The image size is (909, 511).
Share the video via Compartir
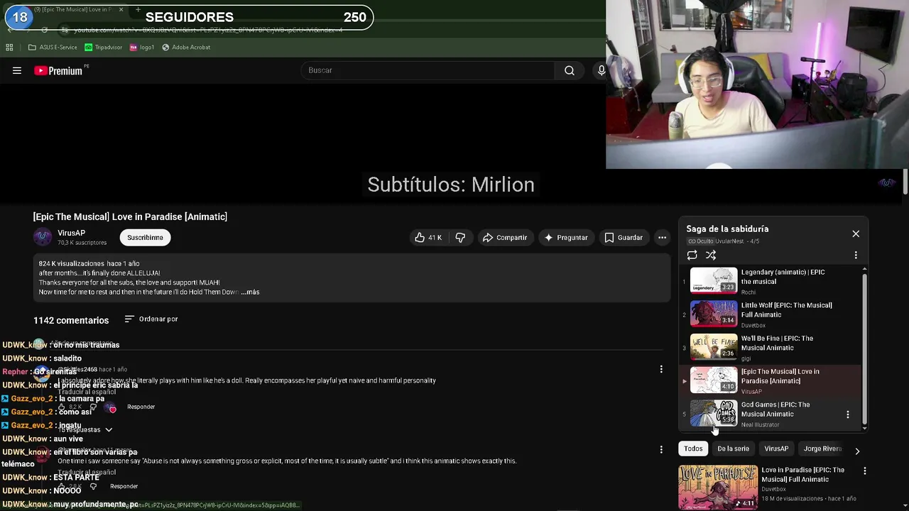(x=504, y=238)
